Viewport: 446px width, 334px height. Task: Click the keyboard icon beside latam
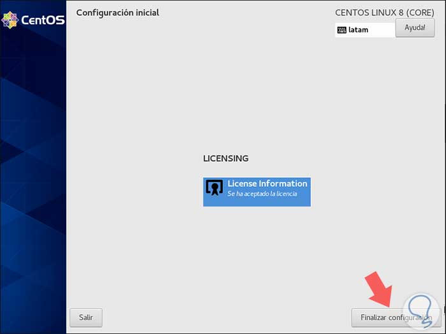[x=342, y=30]
